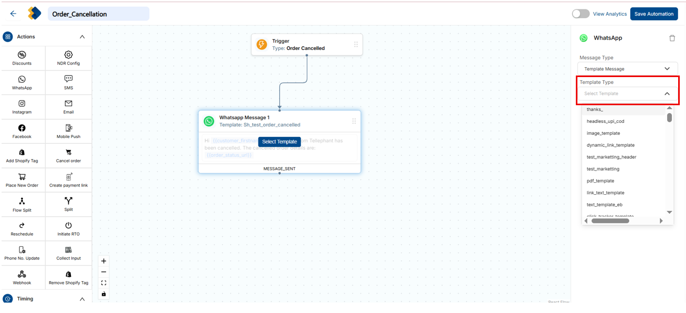Collapse the Timing section
This screenshot has height=313, width=686.
coord(82,299)
